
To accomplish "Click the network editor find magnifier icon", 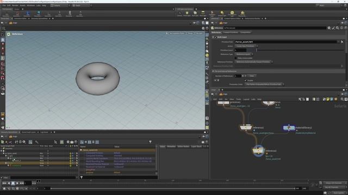I will (342, 99).
